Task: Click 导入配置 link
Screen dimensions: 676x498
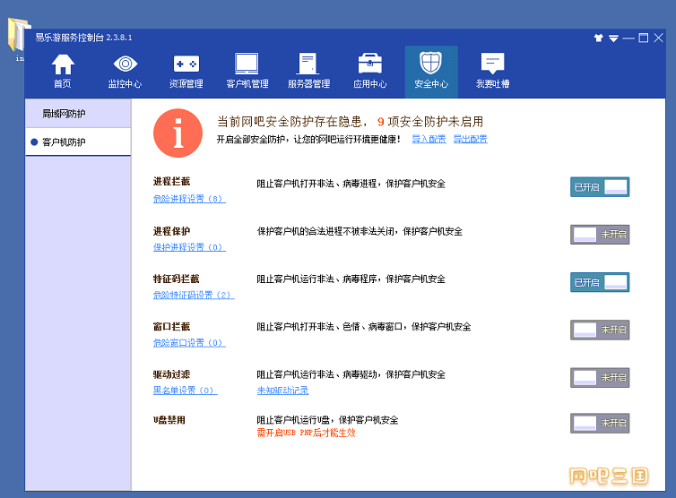Action: click(x=429, y=139)
